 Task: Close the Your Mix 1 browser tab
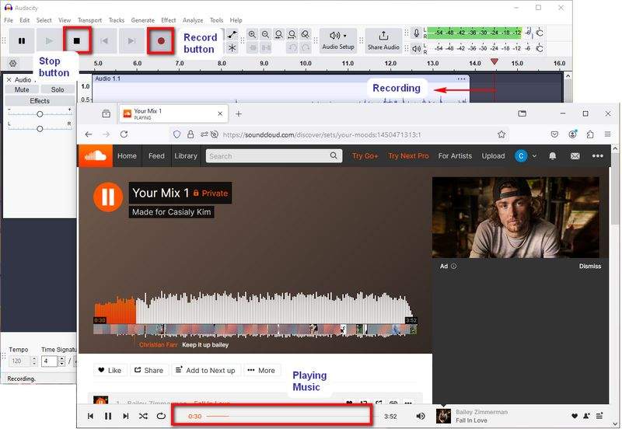[x=220, y=113]
